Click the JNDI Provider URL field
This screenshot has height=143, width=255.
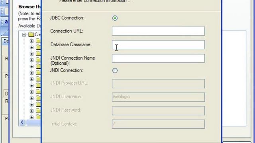click(158, 84)
